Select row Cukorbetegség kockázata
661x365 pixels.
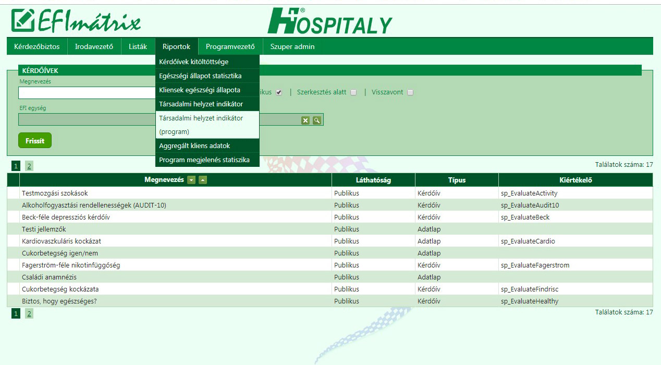(330, 289)
